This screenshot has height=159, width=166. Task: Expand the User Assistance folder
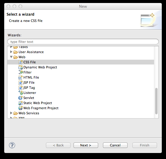pyautogui.click(x=11, y=52)
